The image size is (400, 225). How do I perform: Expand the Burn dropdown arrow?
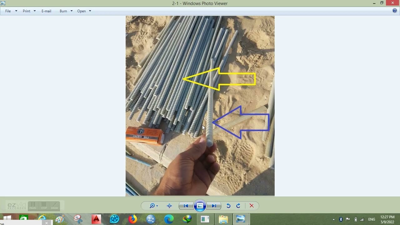pos(72,11)
